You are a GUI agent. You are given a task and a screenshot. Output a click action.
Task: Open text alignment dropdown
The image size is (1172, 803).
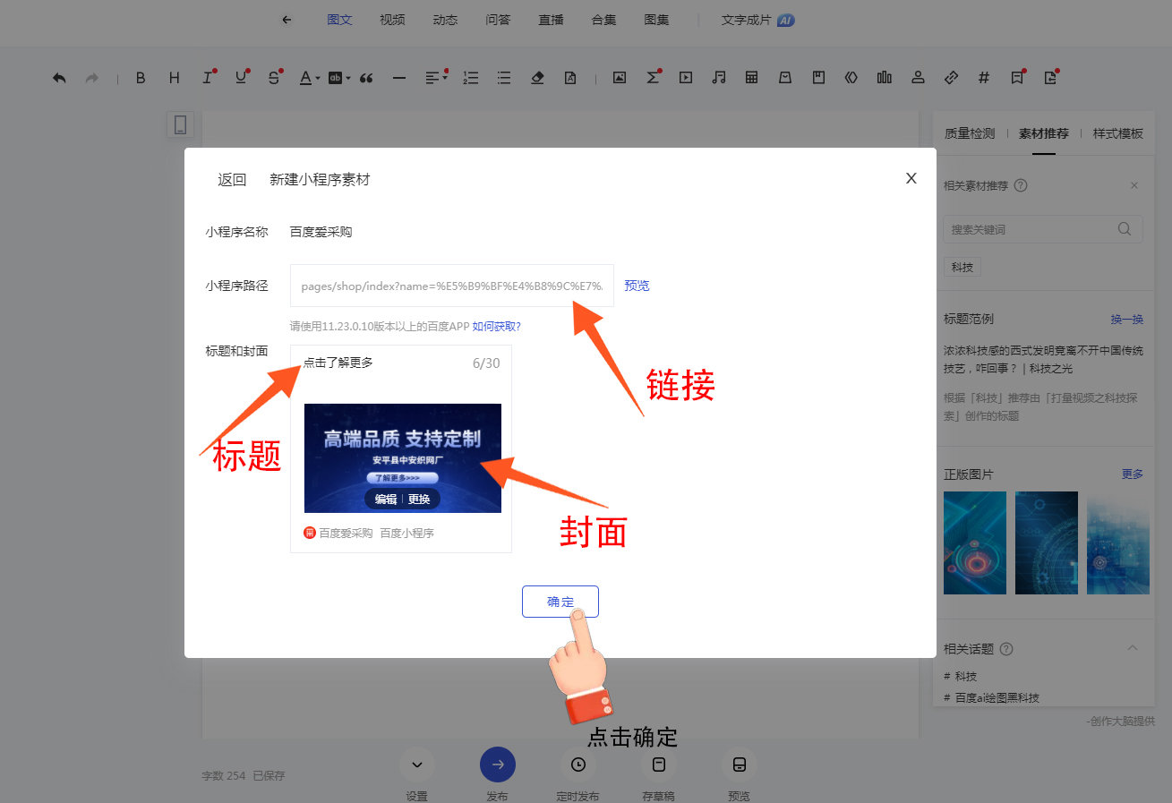[436, 78]
